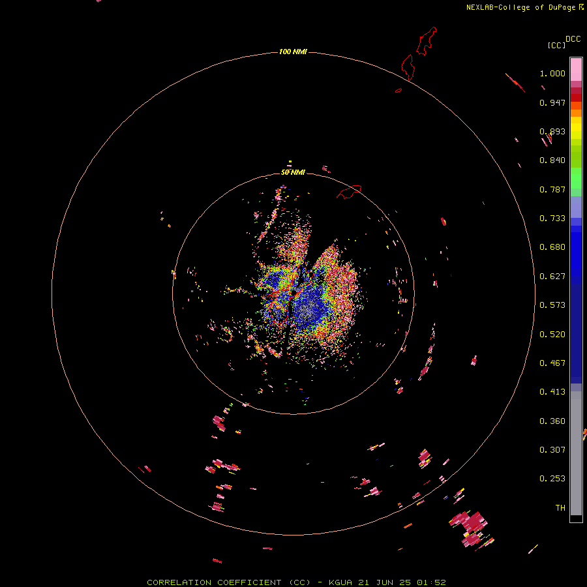Click the red island outline on 50 NMI ring
Screen dimensions: 587x587
point(349,191)
